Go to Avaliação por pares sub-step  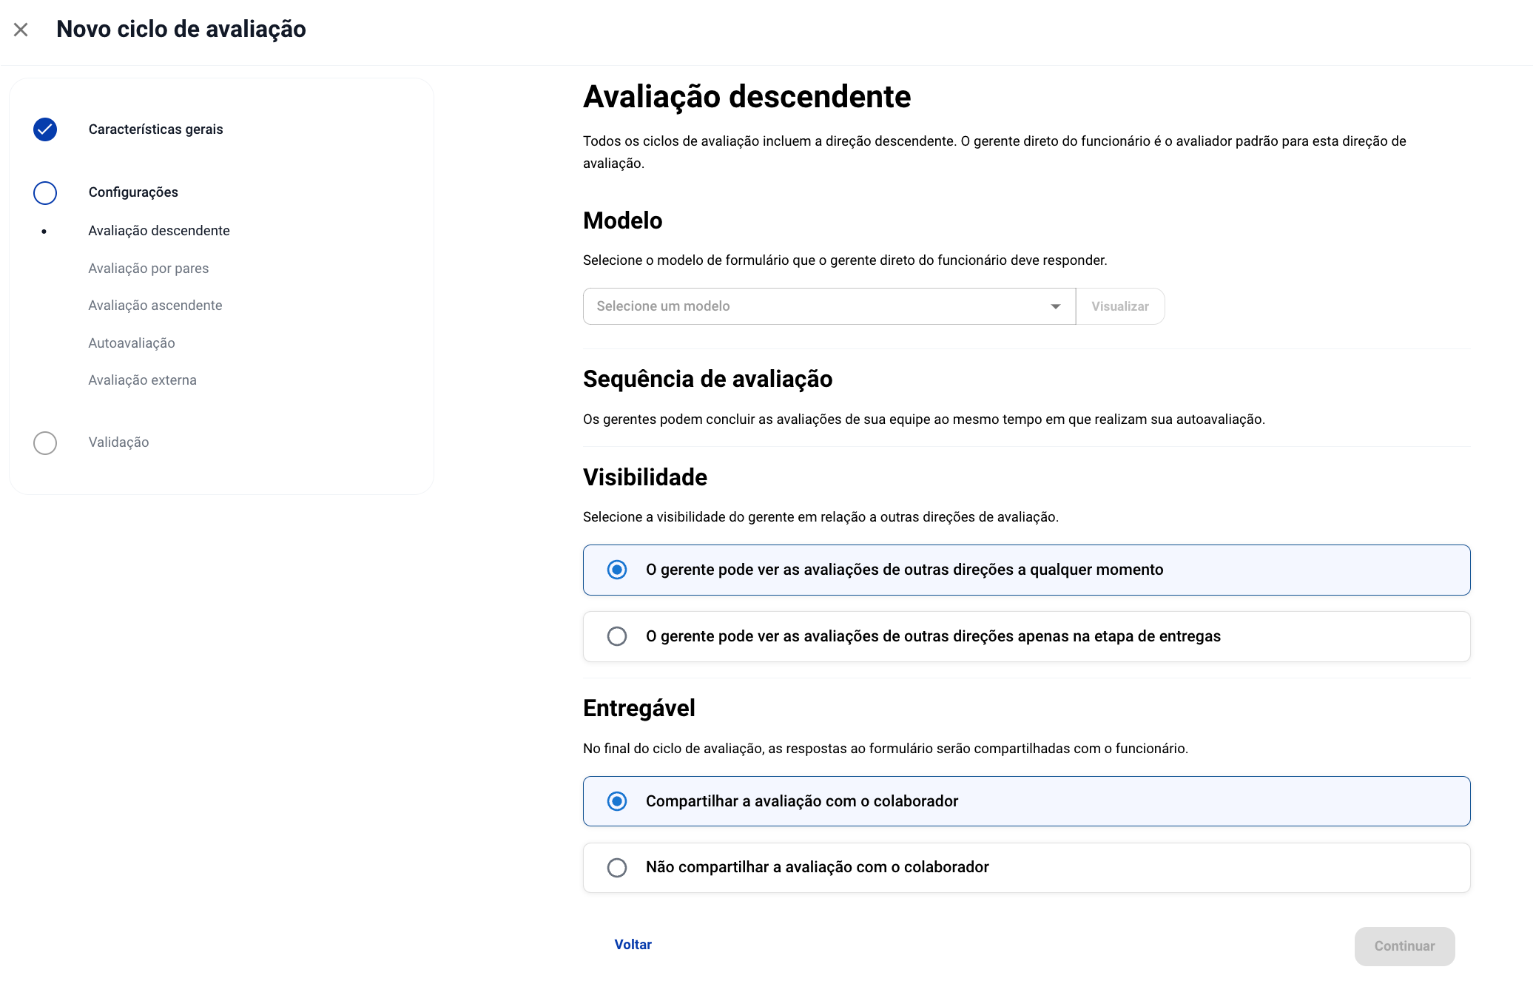click(148, 269)
